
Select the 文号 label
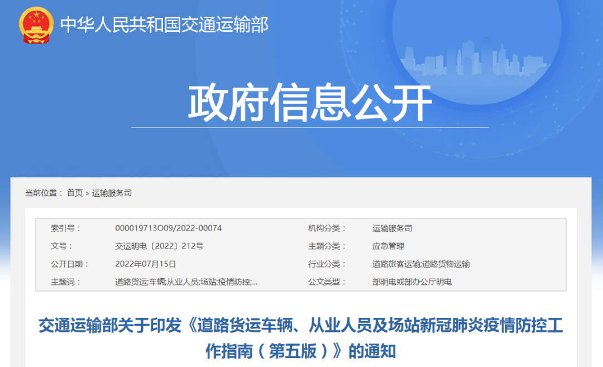coord(61,246)
